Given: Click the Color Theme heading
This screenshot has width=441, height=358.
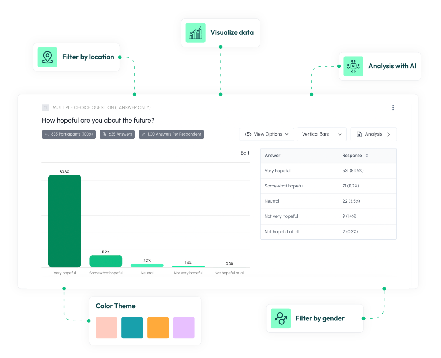Looking at the screenshot, I should [115, 306].
